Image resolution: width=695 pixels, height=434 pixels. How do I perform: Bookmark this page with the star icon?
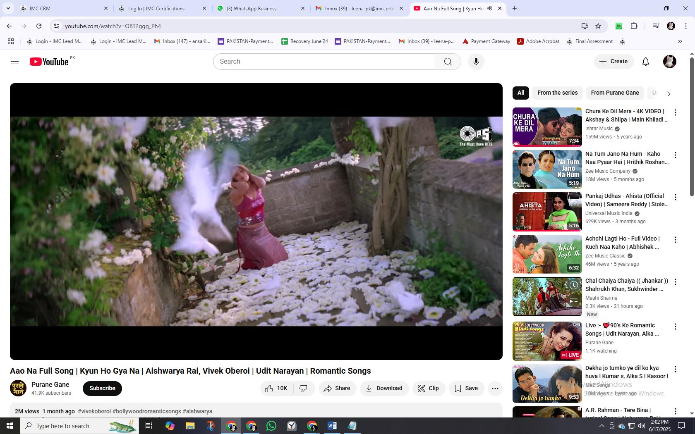pos(598,26)
